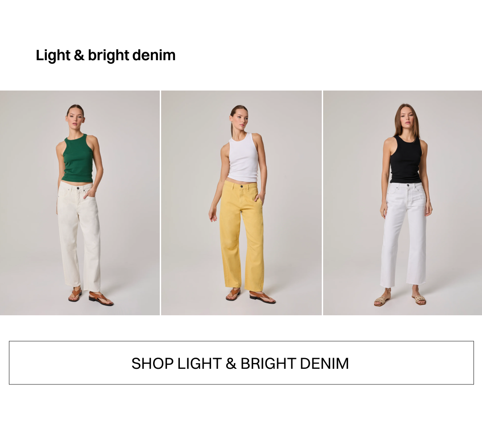Click the word DENIM in the shop button
This screenshot has width=482, height=429.
pos(324,363)
